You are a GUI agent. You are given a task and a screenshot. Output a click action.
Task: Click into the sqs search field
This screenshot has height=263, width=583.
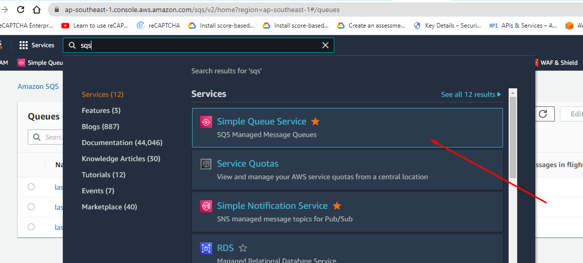(199, 45)
